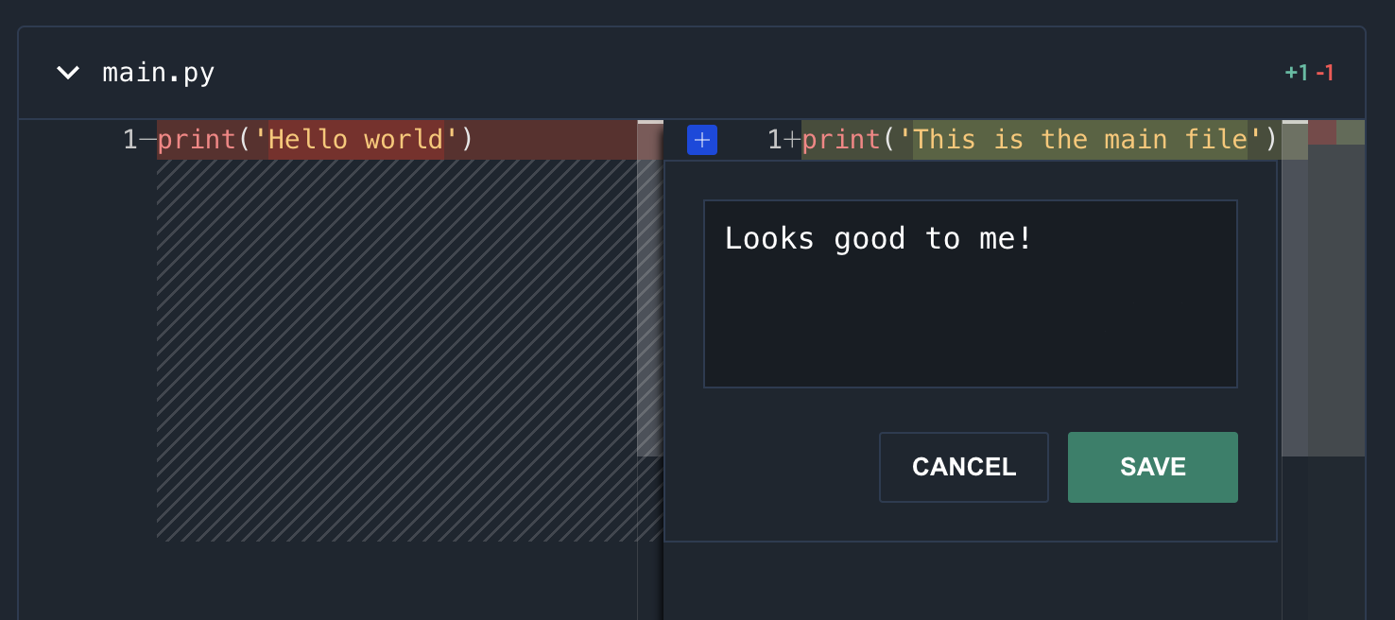1395x620 pixels.
Task: Cancel the comment draft
Action: (963, 467)
